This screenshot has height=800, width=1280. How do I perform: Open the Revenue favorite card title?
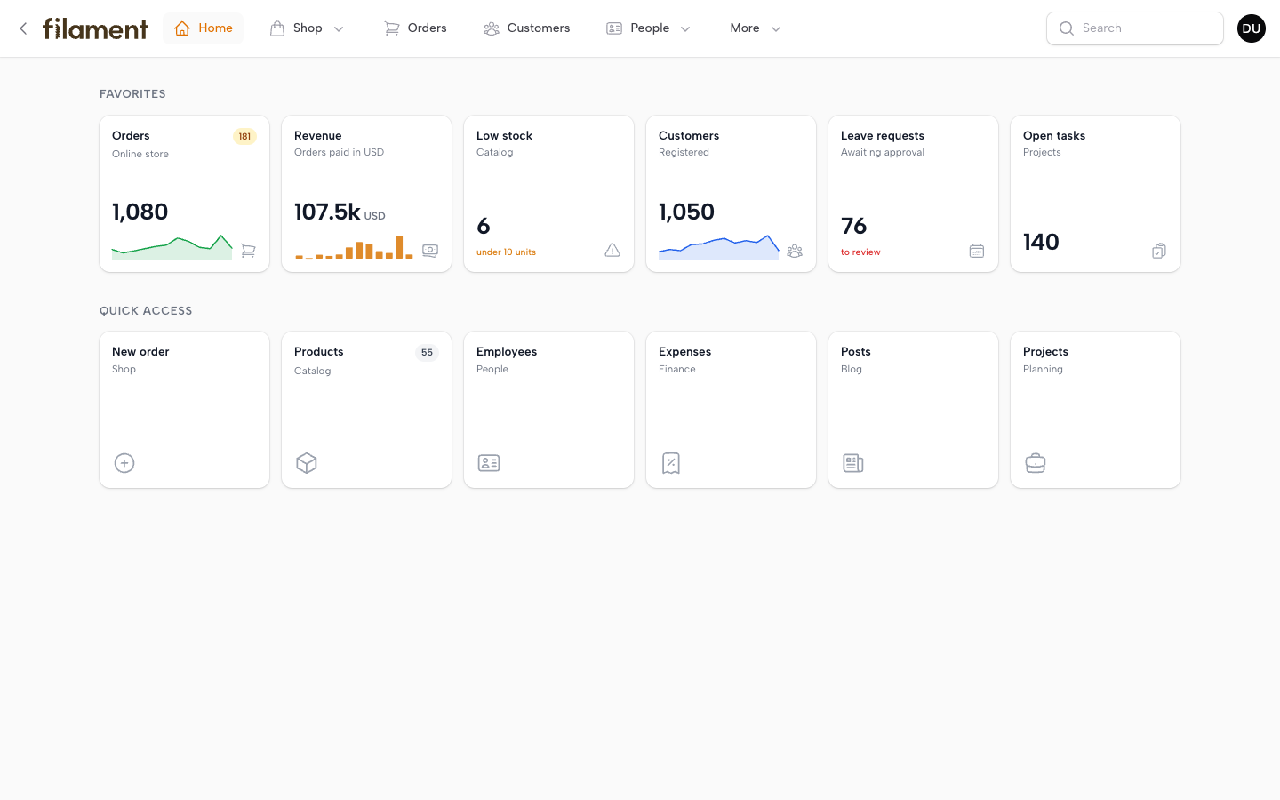[318, 136]
